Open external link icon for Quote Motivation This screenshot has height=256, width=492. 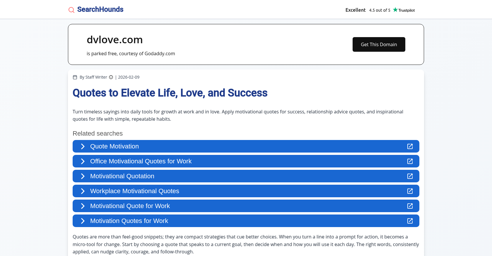point(410,146)
